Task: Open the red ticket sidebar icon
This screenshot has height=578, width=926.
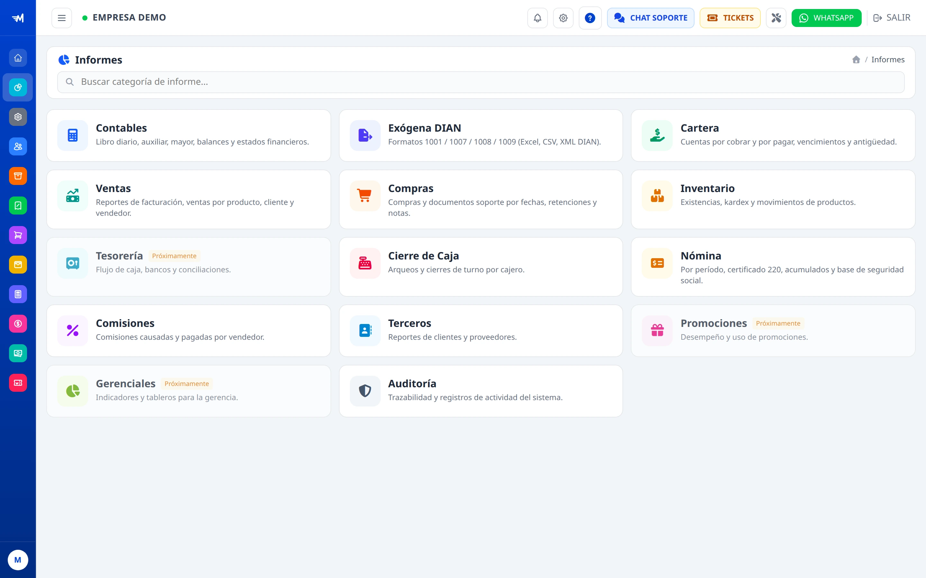Action: pyautogui.click(x=18, y=383)
